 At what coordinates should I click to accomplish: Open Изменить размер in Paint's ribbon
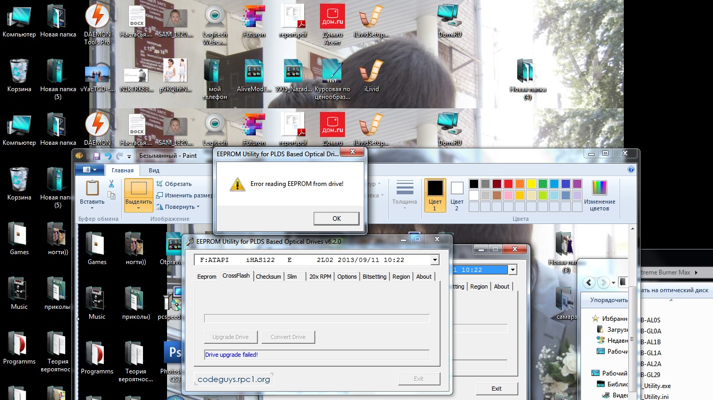185,195
